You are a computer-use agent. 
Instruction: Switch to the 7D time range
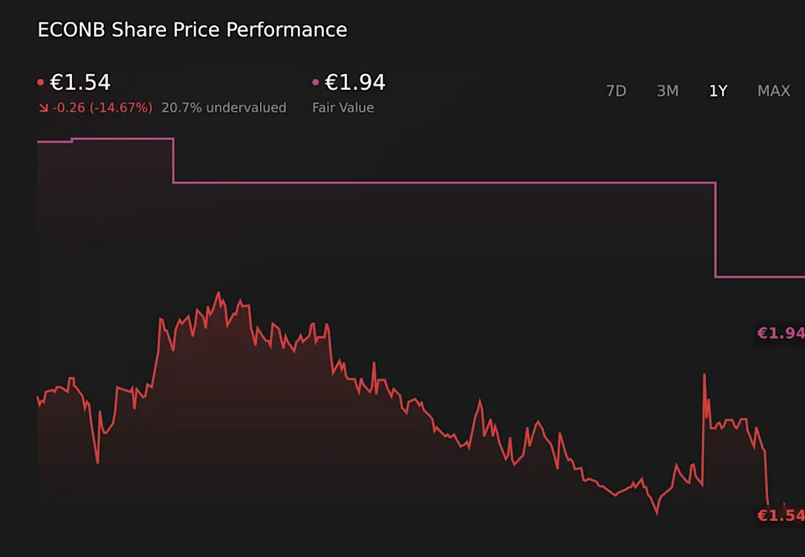615,91
